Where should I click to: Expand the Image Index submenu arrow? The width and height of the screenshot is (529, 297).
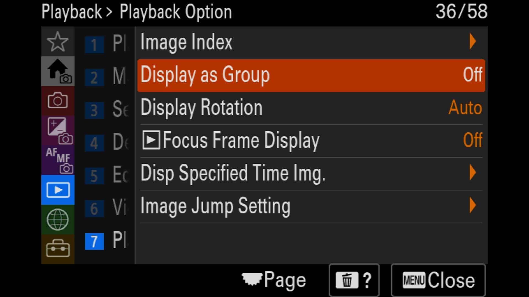coord(473,42)
